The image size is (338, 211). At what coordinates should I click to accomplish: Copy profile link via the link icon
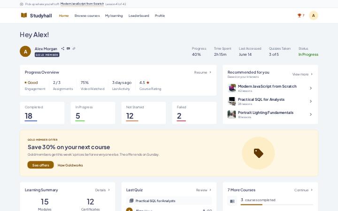(74, 48)
